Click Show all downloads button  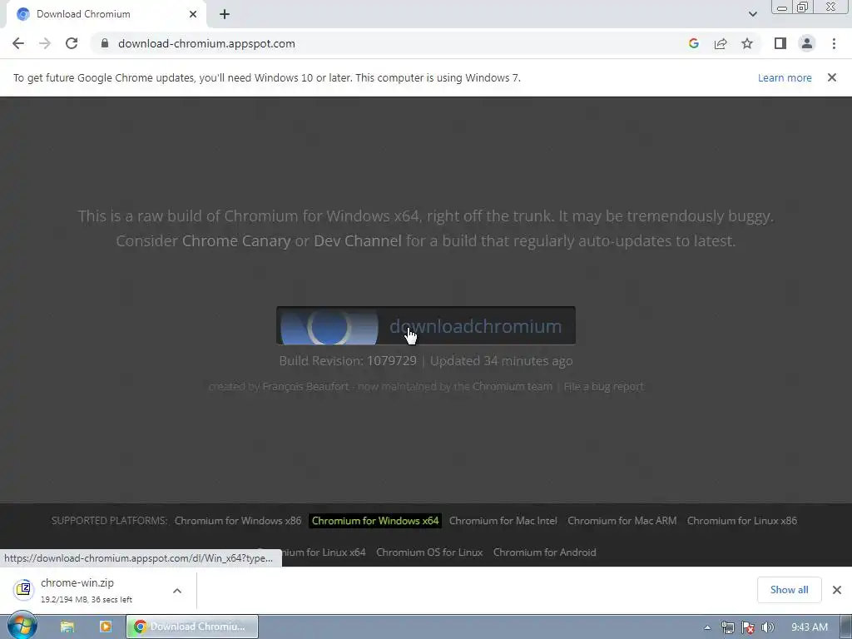(789, 590)
